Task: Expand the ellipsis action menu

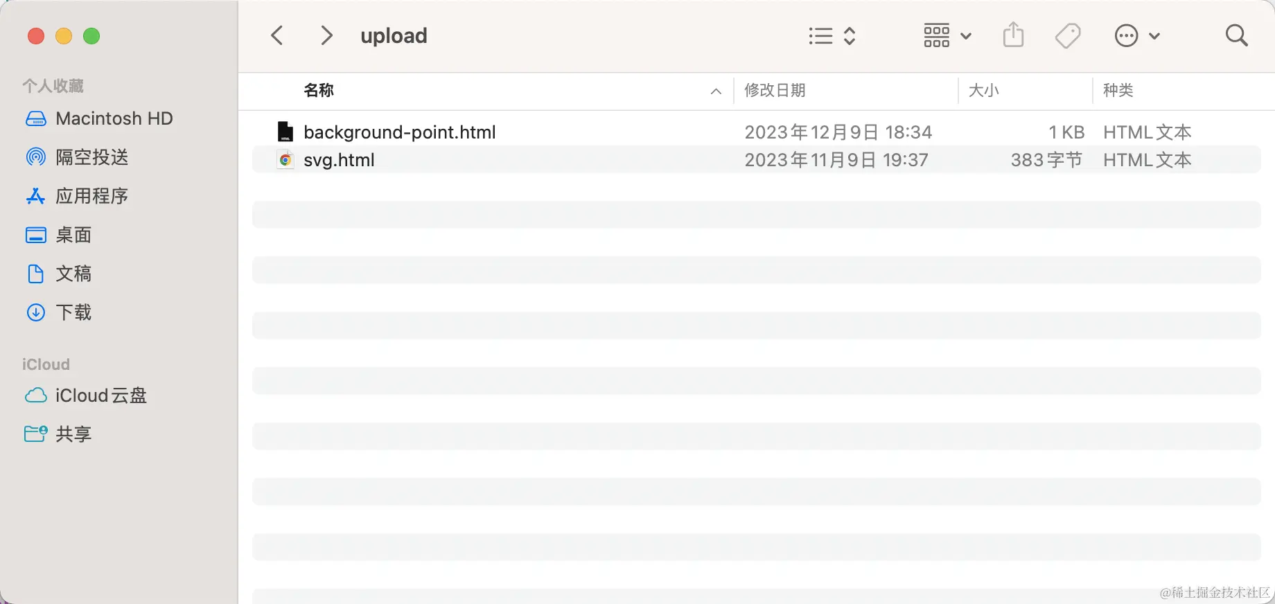Action: (1136, 35)
